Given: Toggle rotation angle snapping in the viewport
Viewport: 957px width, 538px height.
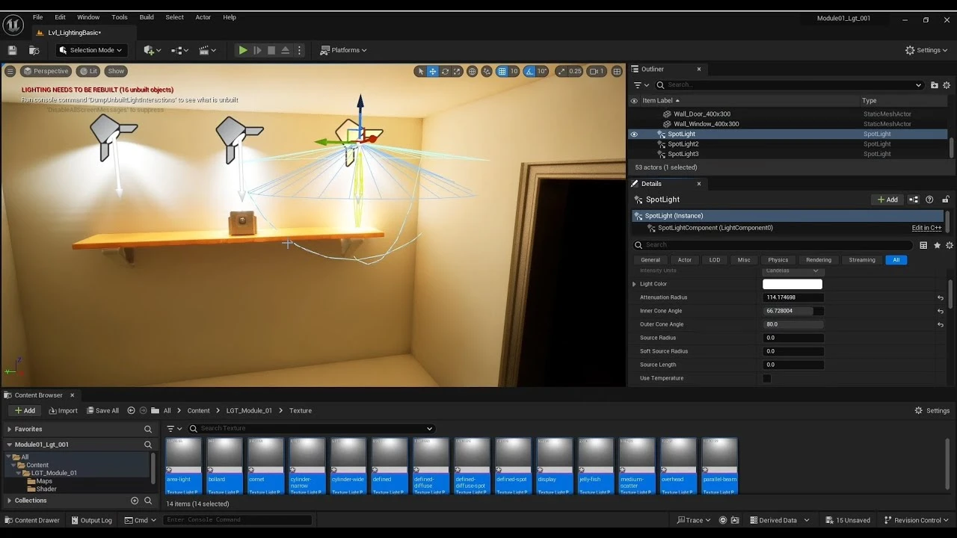Looking at the screenshot, I should coord(529,71).
